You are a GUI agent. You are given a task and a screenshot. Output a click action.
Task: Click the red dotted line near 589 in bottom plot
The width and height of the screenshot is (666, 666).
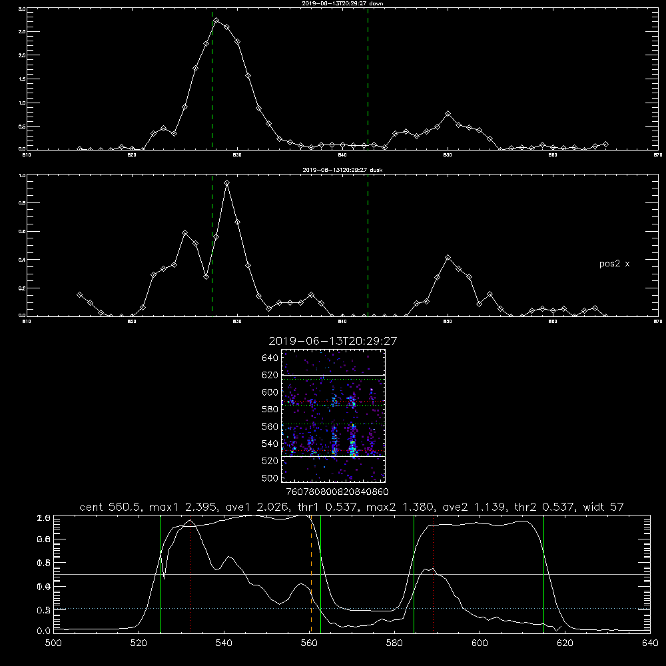[x=434, y=574]
